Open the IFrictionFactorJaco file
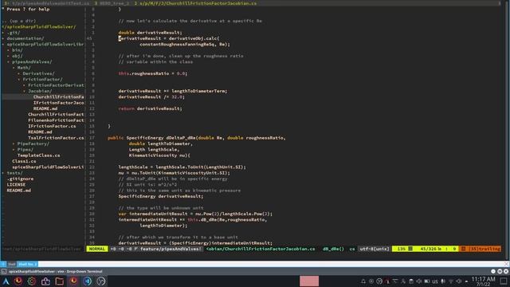Image resolution: width=510 pixels, height=287 pixels. (x=58, y=103)
